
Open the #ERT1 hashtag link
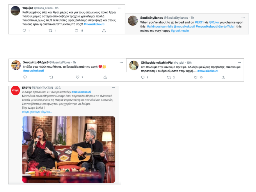[199, 22]
